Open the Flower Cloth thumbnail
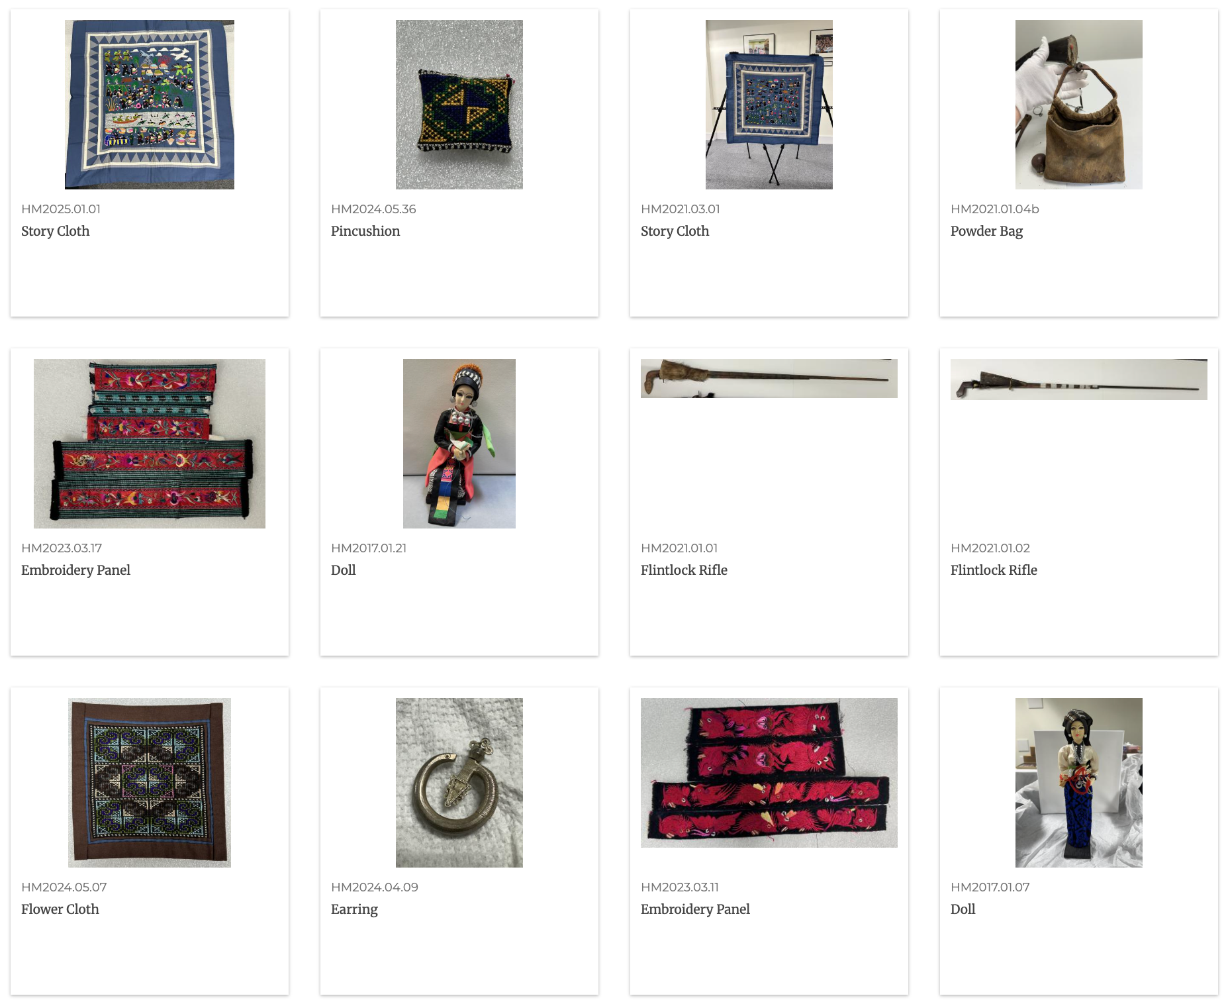The width and height of the screenshot is (1226, 1004). [150, 783]
